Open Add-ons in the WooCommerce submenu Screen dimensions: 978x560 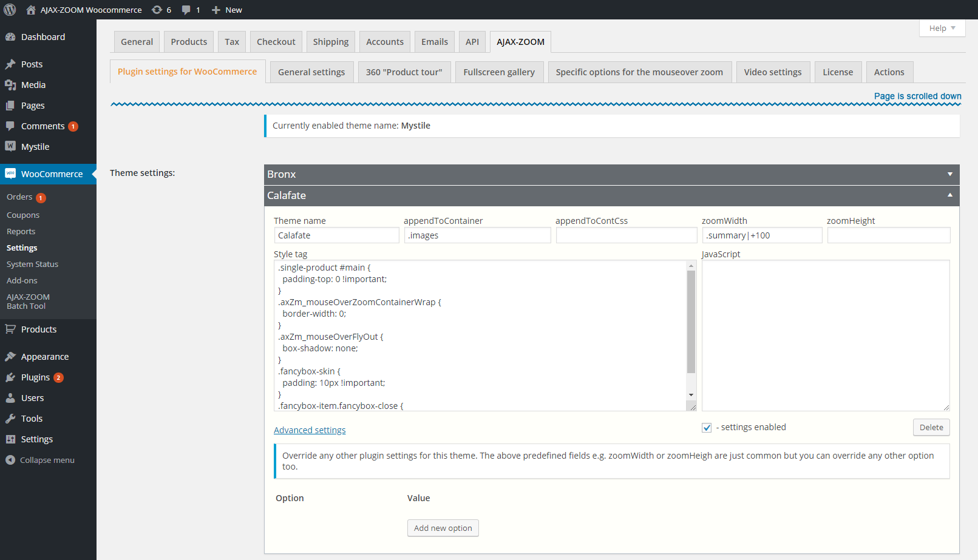pyautogui.click(x=22, y=281)
